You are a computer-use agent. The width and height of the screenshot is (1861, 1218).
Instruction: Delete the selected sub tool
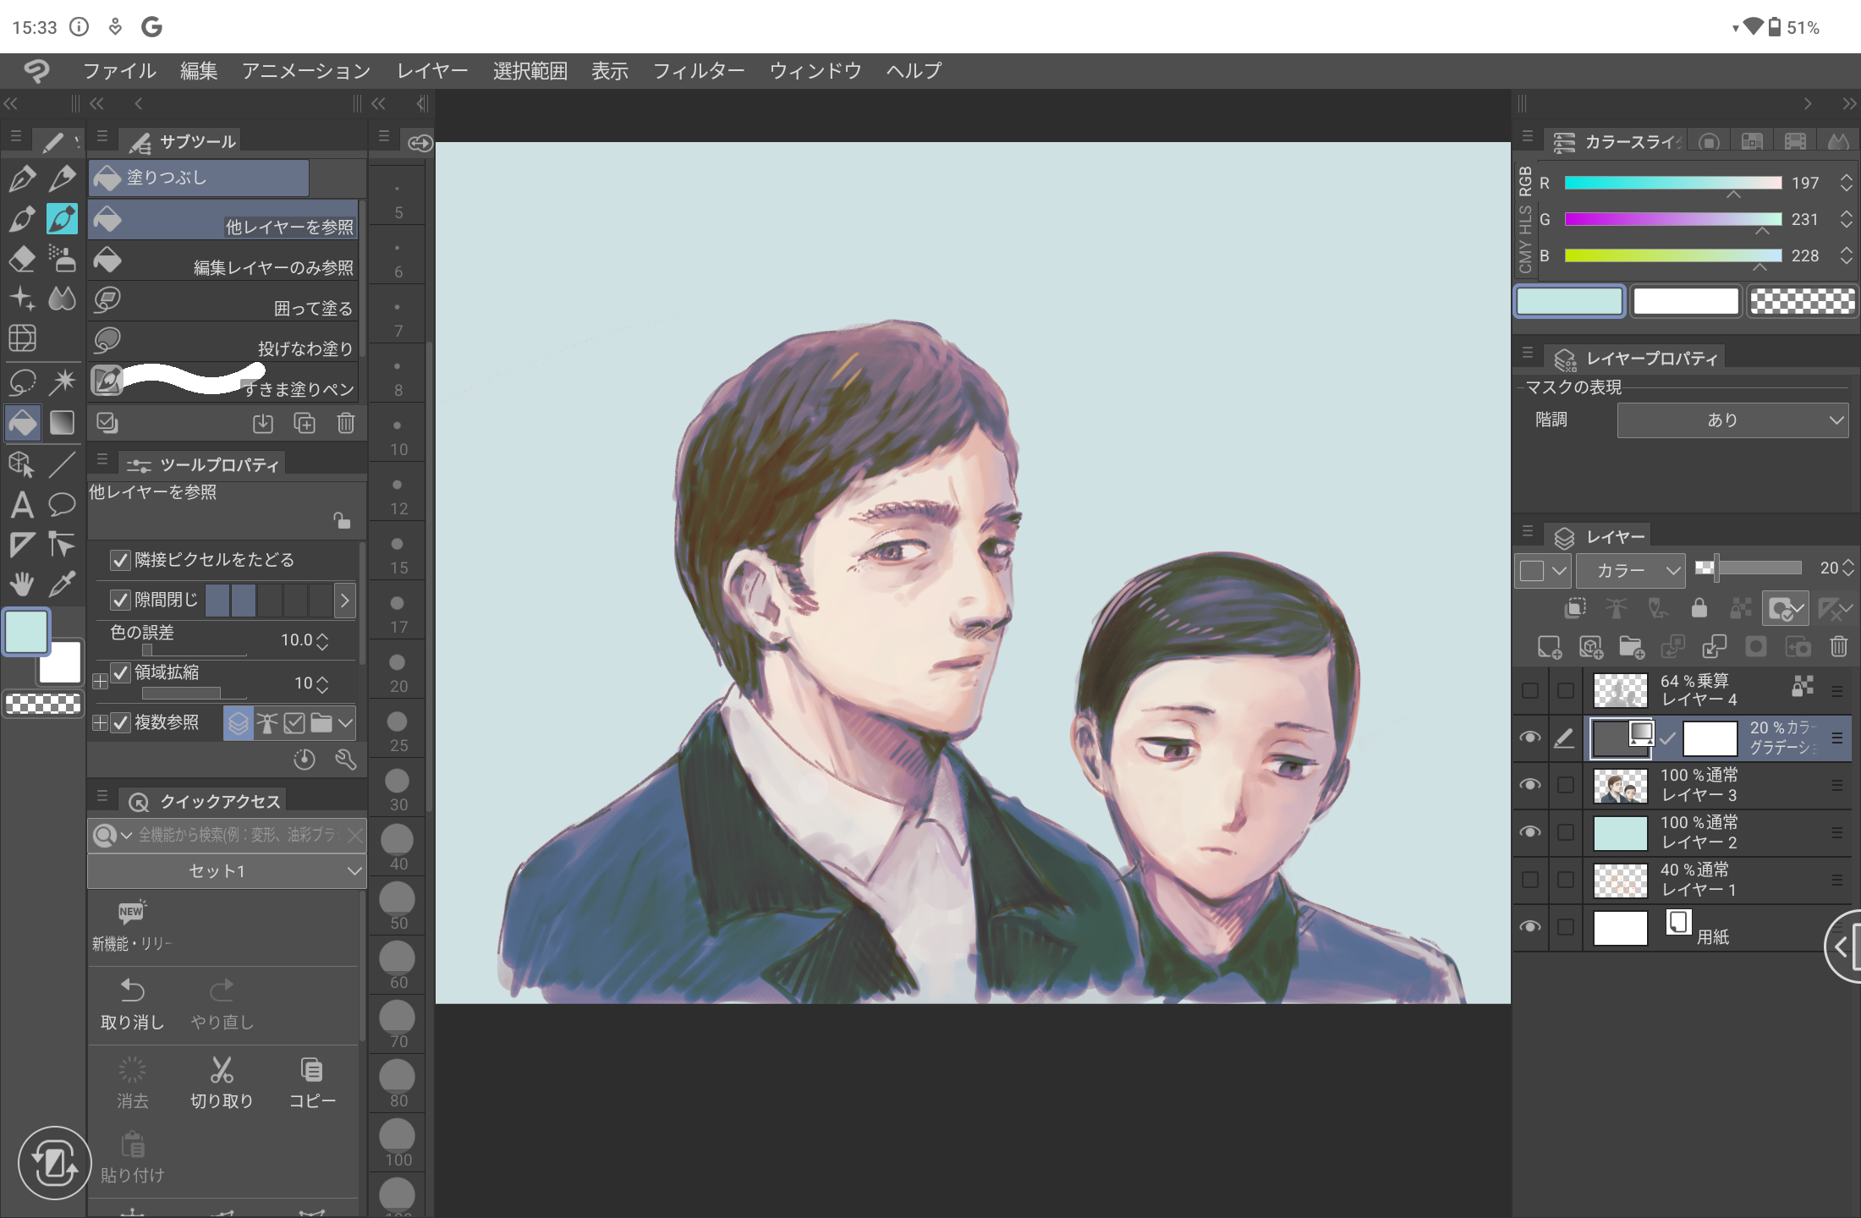coord(345,423)
